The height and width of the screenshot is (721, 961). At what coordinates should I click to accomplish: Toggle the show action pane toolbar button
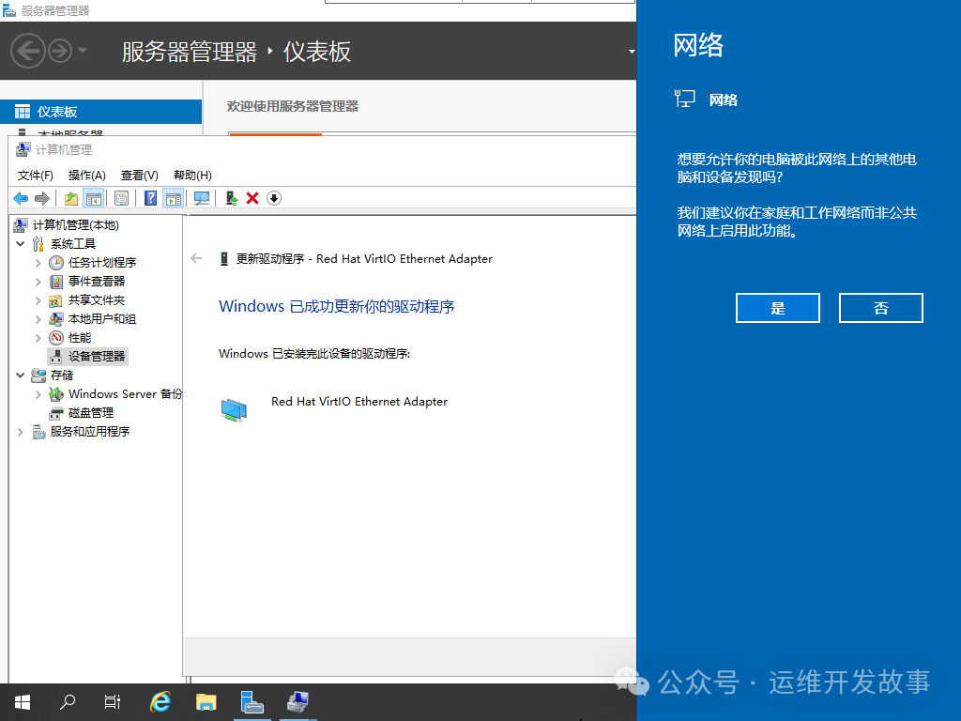pyautogui.click(x=174, y=198)
